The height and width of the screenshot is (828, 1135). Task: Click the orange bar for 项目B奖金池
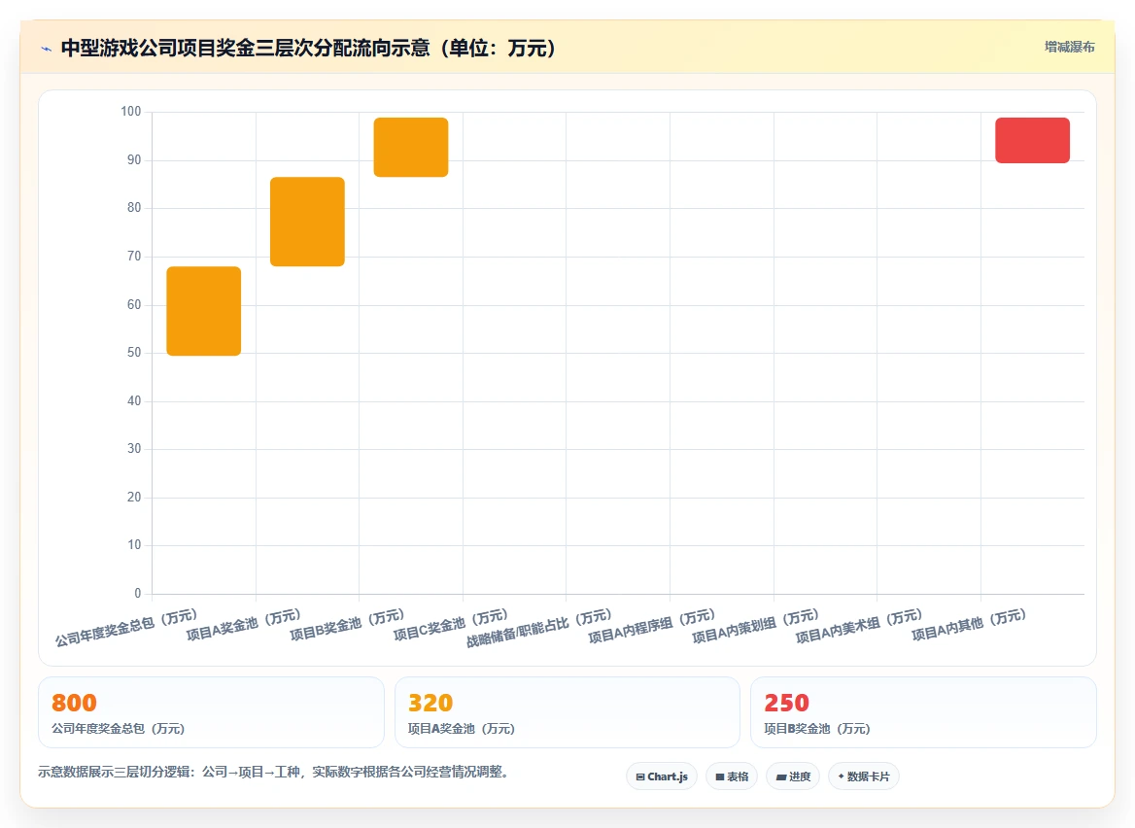(410, 147)
